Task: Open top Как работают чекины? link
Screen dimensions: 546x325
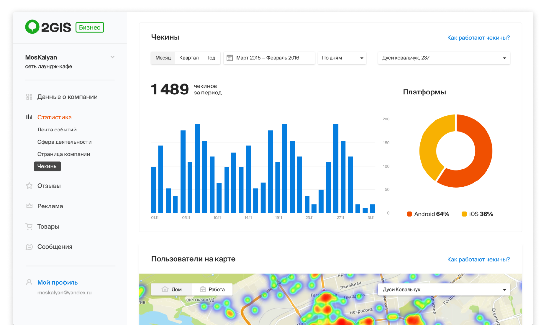Action: (478, 38)
